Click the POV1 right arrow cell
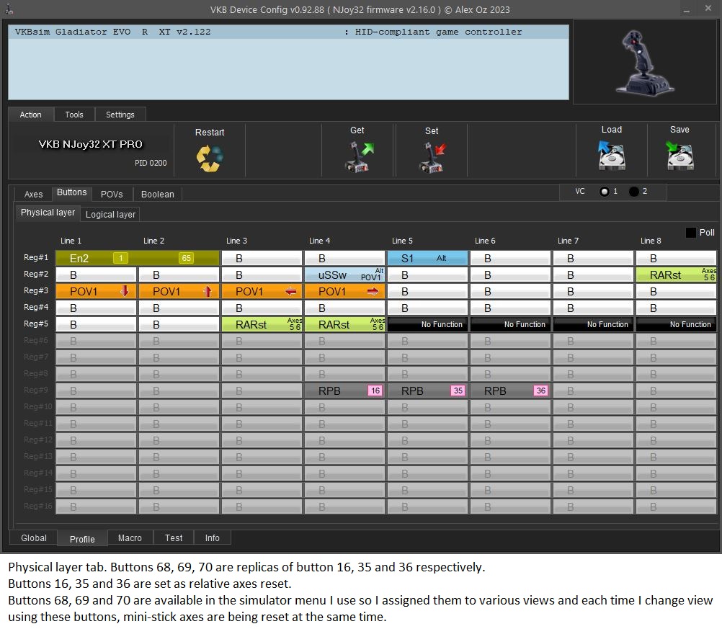Screen dimensions: 722x629 (344, 292)
